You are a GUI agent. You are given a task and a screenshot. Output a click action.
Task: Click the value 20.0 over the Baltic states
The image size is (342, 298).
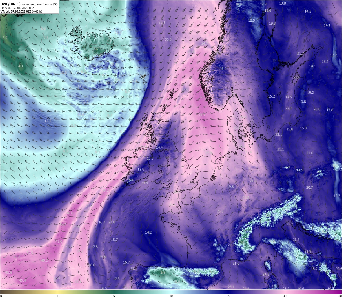(317, 109)
